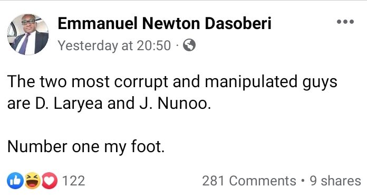Click the word 'Comments' in the post footer

pos(263,181)
